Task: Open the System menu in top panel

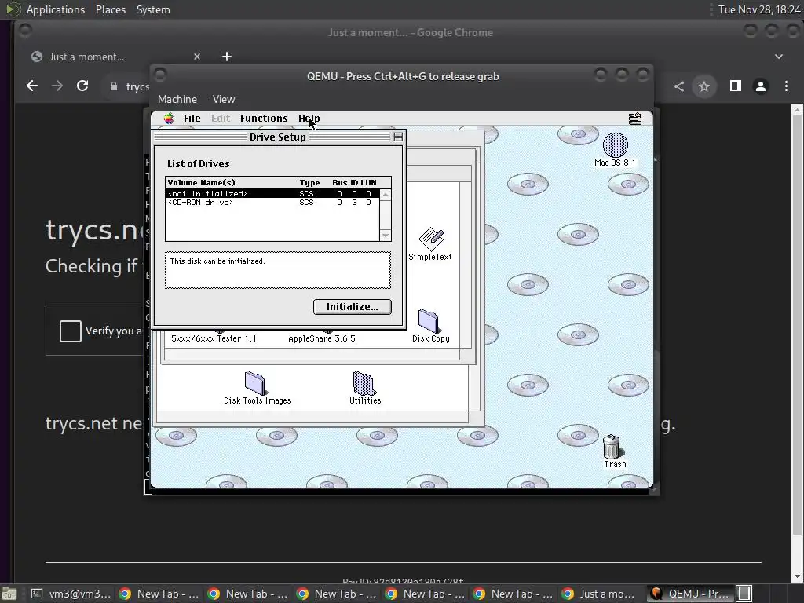Action: pos(153,9)
